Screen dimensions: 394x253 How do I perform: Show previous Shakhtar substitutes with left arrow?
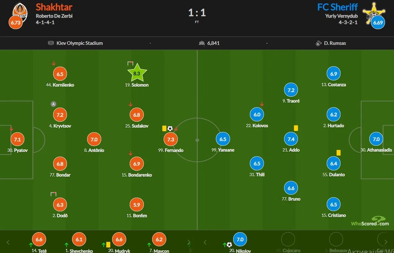8,242
